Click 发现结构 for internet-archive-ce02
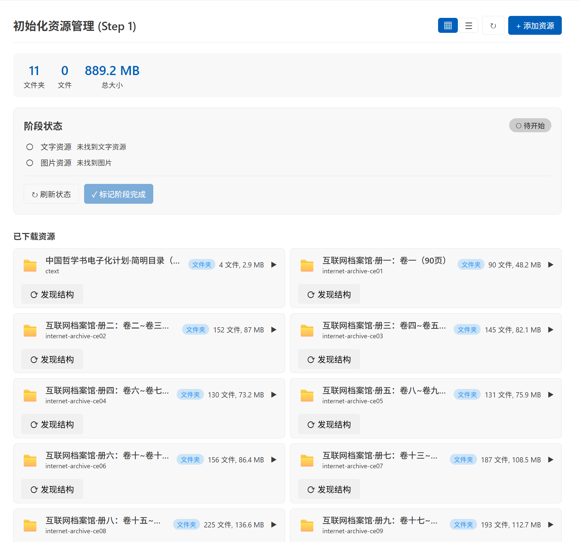579x542 pixels. (x=52, y=359)
